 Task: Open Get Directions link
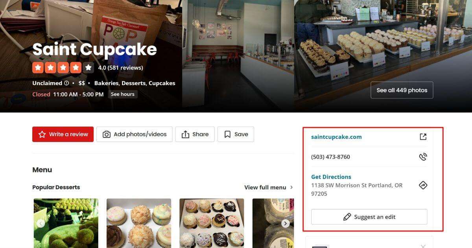(331, 177)
